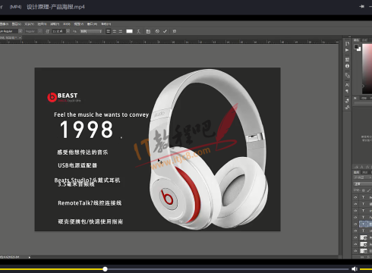Screen dimensions: 372x273
Task: Hide the highlighted selected text layer eye icon
Action: click(x=355, y=224)
